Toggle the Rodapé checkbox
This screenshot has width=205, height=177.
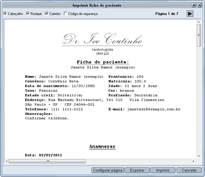coord(28,14)
